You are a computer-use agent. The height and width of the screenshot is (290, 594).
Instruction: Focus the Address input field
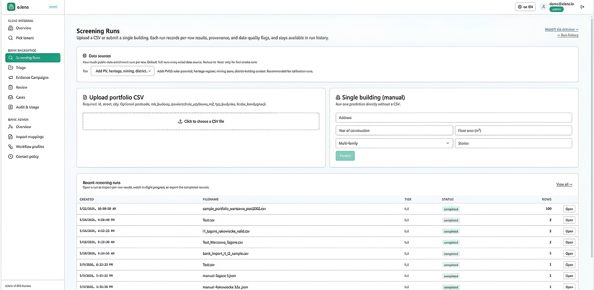point(454,117)
